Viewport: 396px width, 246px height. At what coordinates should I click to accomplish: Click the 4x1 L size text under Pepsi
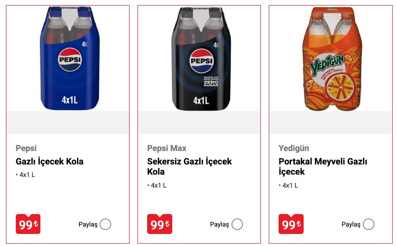[x=27, y=175]
